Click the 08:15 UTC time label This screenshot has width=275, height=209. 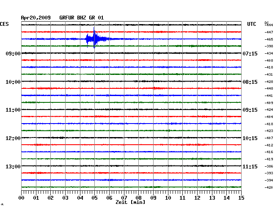pyautogui.click(x=250, y=82)
